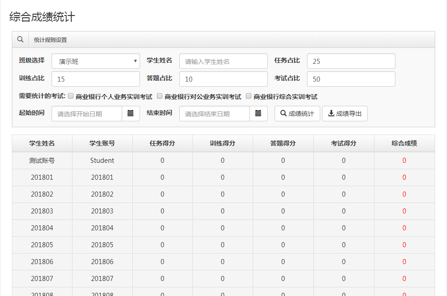Select the 训练占比 field showing 15

click(96, 79)
